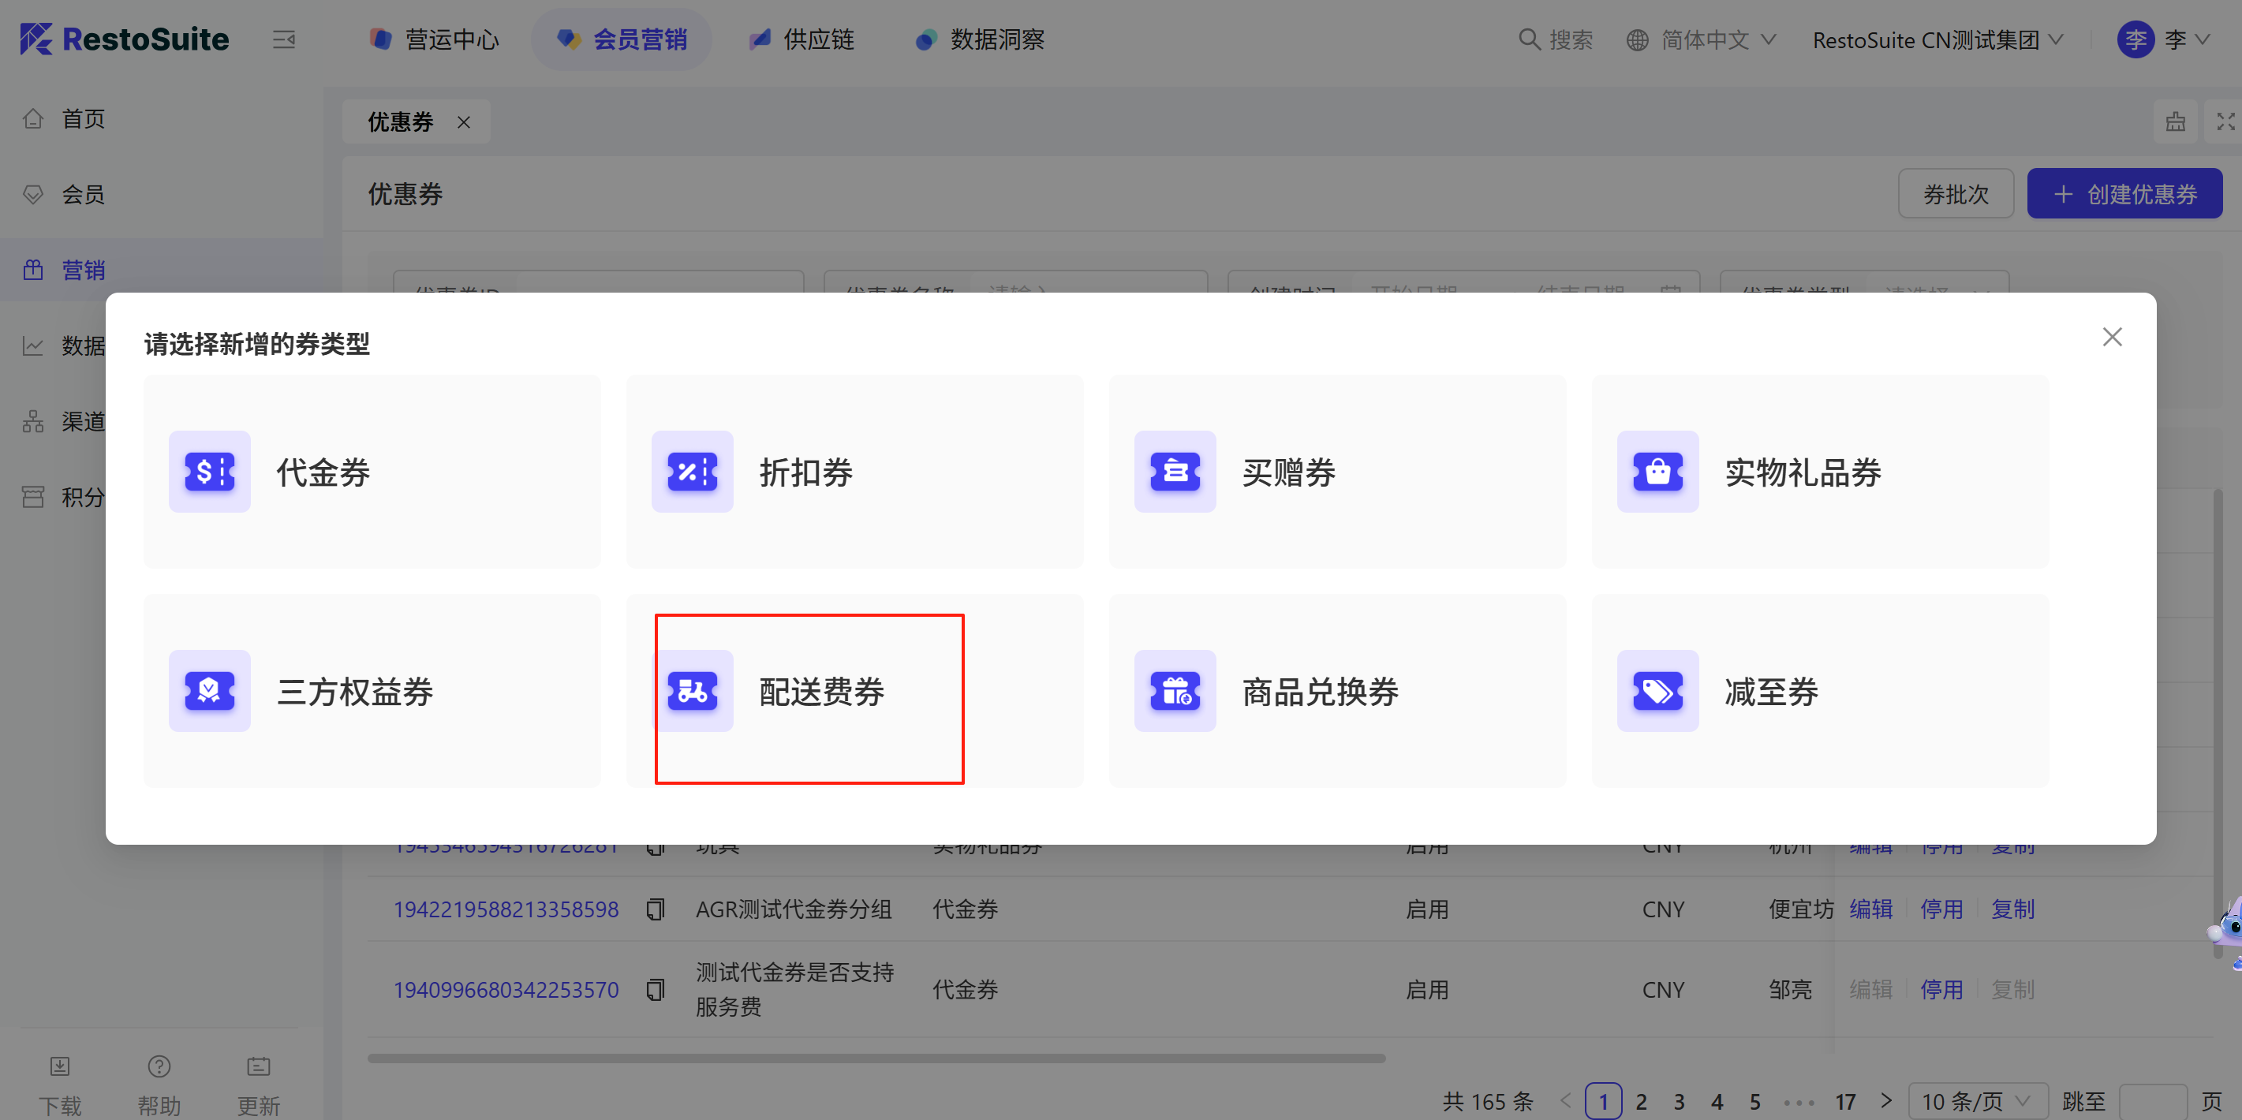Open 渠道 channel icon in sidebar
Viewport: 2242px width, 1120px height.
click(33, 421)
